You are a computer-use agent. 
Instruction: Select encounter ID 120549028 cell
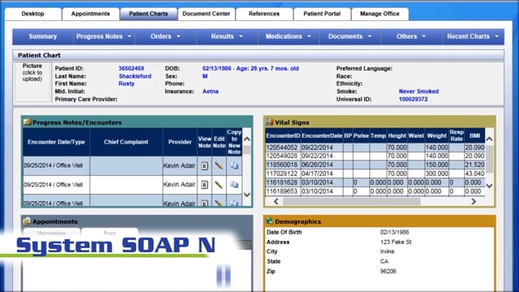point(283,156)
